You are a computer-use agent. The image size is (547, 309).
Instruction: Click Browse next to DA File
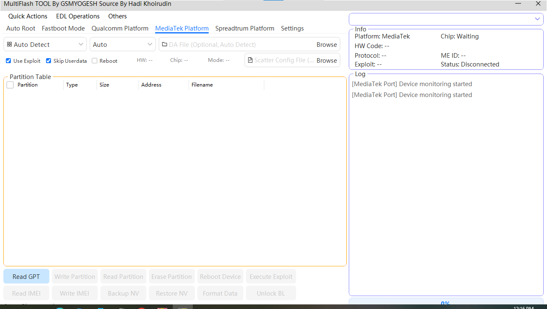point(327,44)
